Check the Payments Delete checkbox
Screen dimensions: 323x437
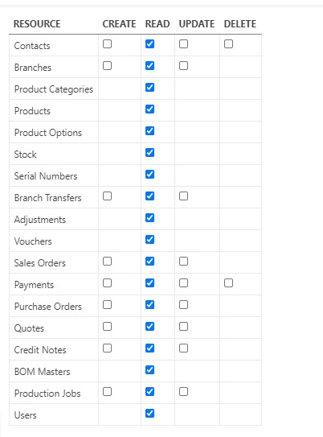pyautogui.click(x=228, y=283)
